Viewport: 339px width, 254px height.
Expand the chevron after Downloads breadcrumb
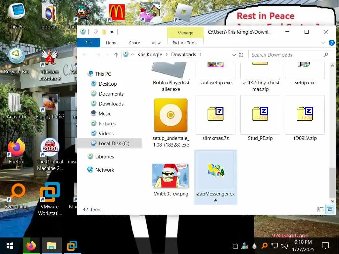(200, 55)
